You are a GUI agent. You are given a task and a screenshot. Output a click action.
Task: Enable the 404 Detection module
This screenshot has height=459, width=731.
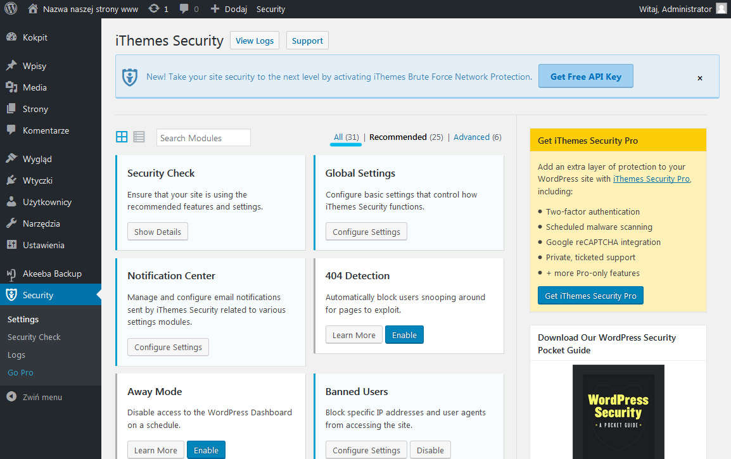coord(404,335)
